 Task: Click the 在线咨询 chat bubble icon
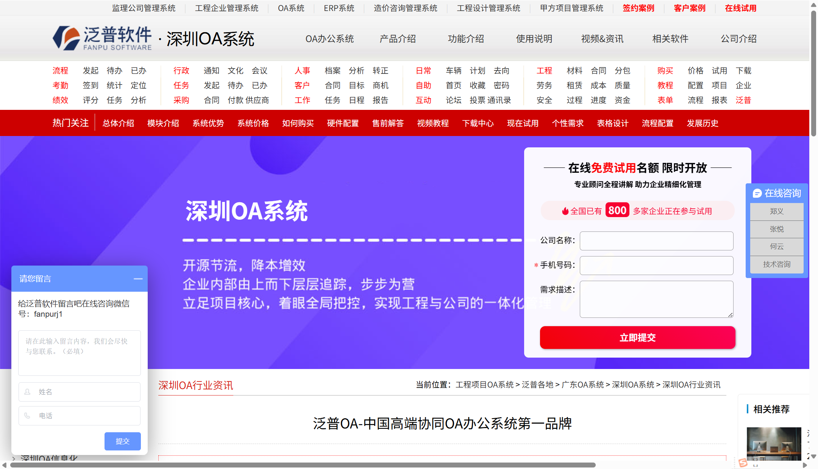pos(757,194)
